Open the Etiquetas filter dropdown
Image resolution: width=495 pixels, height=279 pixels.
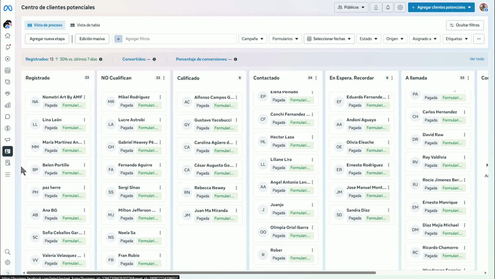tap(457, 39)
